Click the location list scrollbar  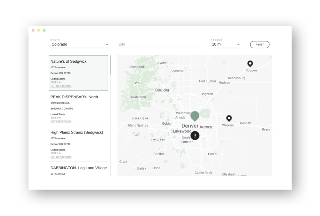(x=110, y=66)
